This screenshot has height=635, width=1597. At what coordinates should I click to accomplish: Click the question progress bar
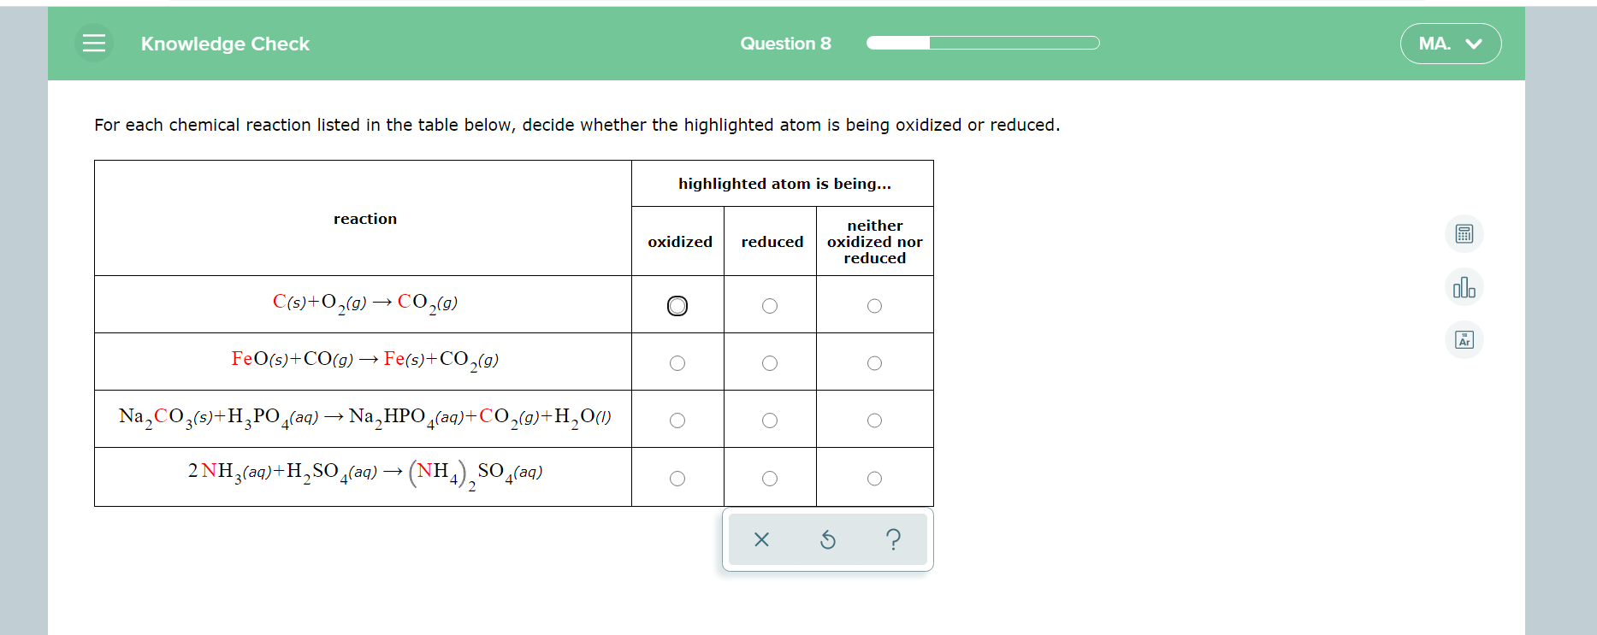982,43
